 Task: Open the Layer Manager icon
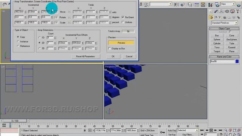pos(190,5)
